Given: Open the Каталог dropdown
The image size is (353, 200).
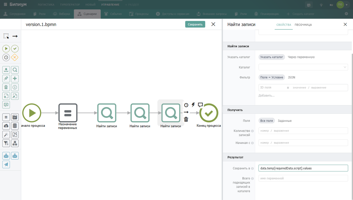Looking at the screenshot, I should 303,67.
